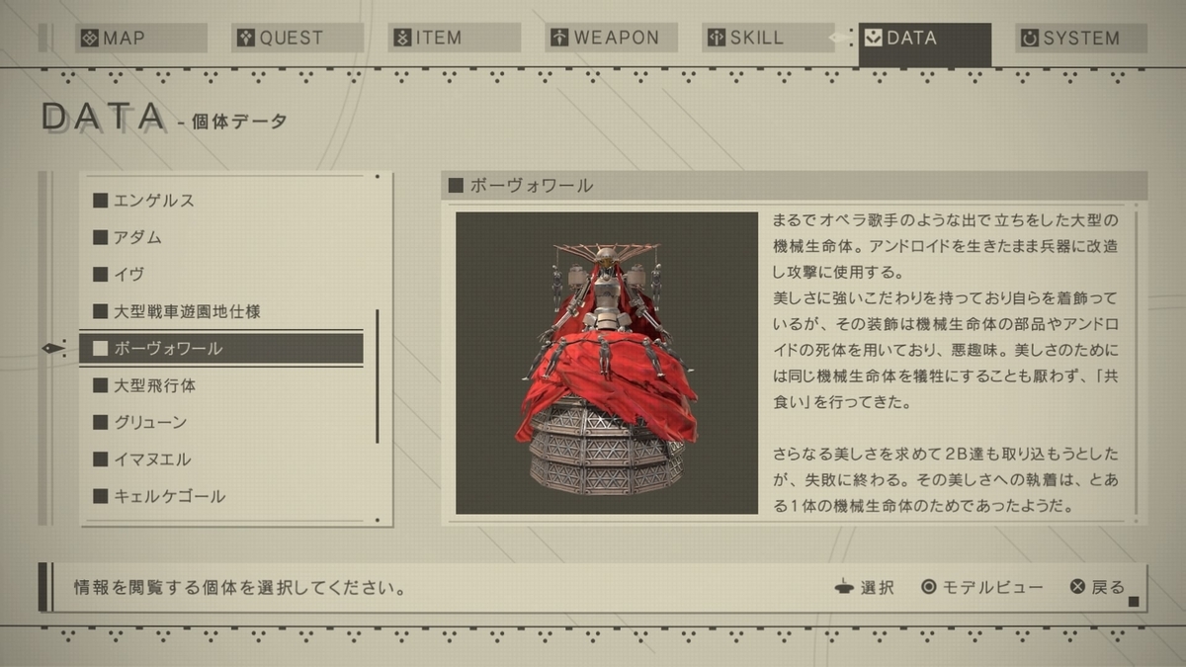The height and width of the screenshot is (667, 1186).
Task: Select 大型戦車遊園地仕様 entry
Action: (x=221, y=311)
